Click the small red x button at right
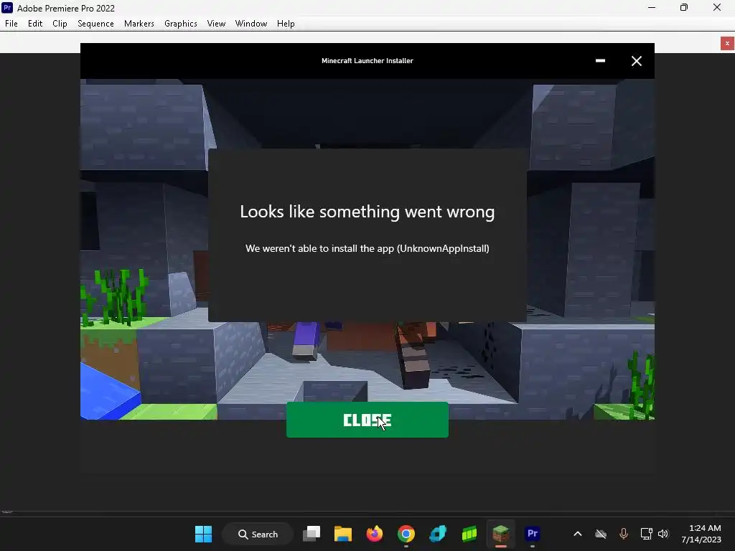The width and height of the screenshot is (735, 551). (x=727, y=43)
